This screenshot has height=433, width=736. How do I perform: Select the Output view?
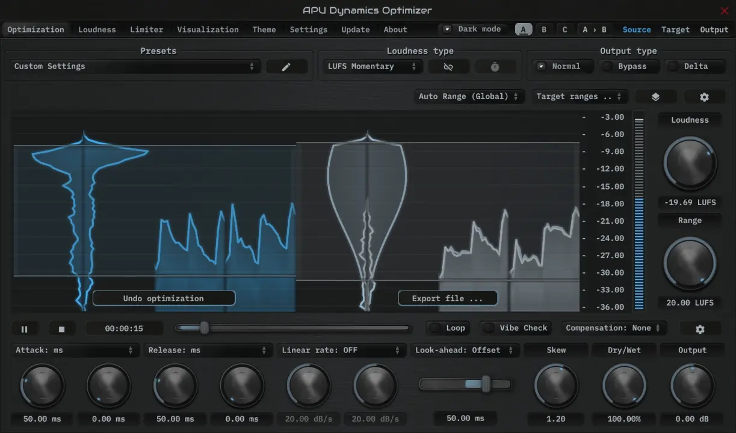coord(714,29)
